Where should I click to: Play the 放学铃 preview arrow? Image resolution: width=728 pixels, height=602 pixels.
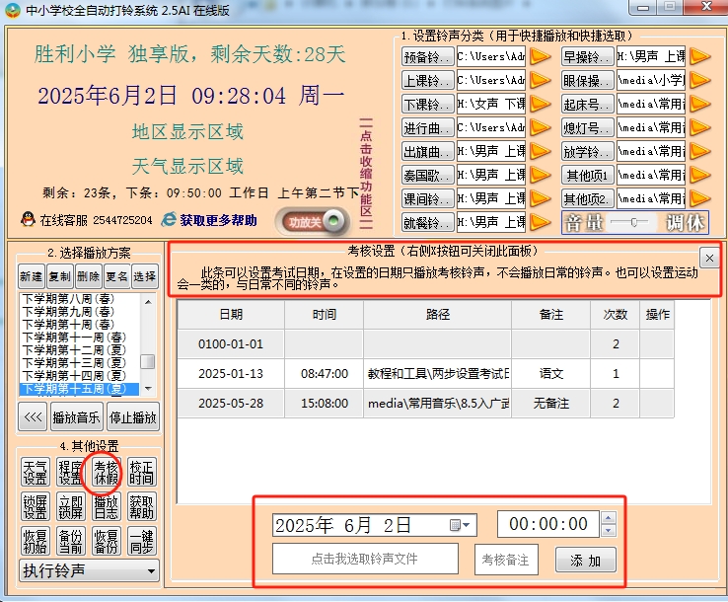coord(700,151)
